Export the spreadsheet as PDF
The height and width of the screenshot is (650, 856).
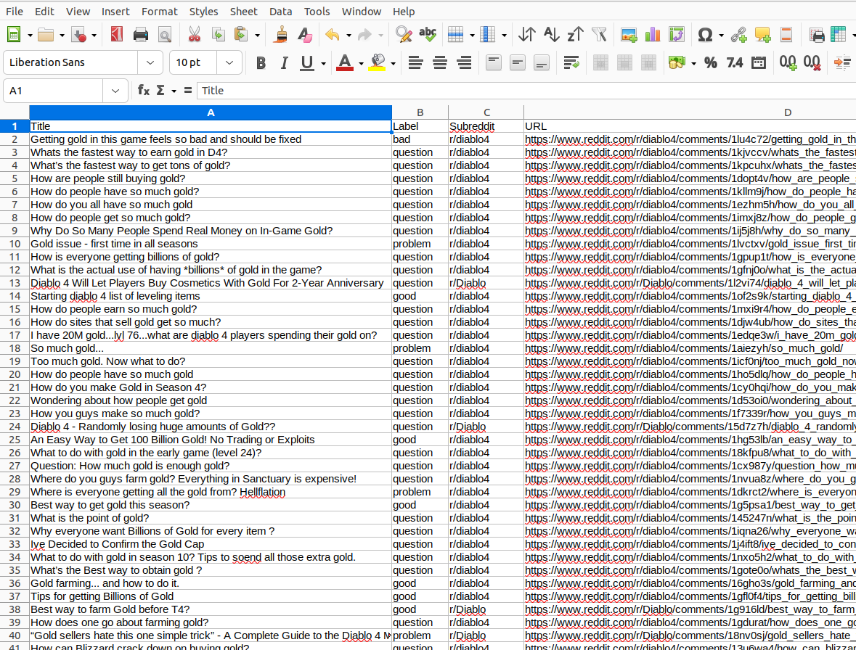click(117, 34)
